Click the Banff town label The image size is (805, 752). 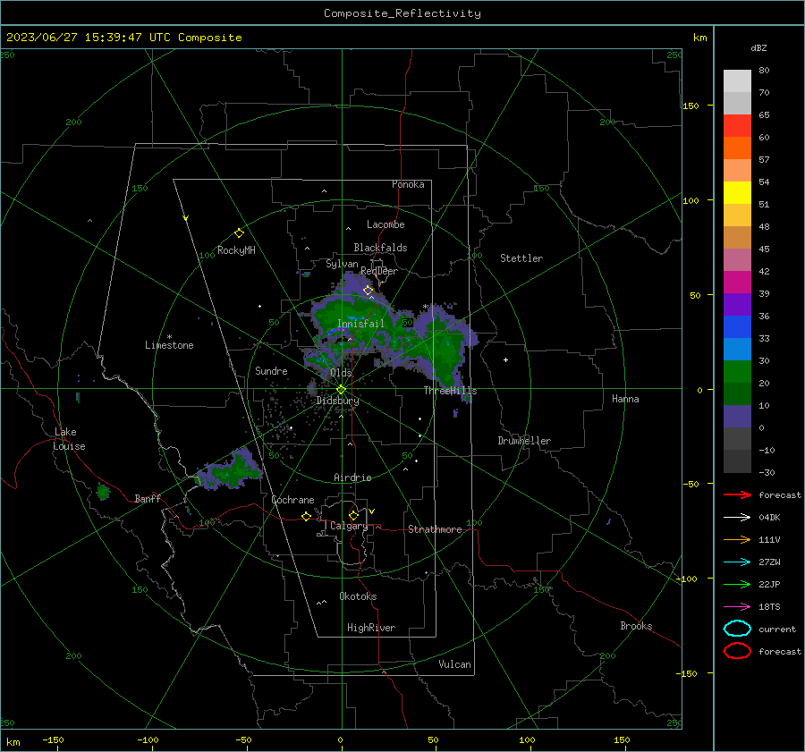[148, 498]
